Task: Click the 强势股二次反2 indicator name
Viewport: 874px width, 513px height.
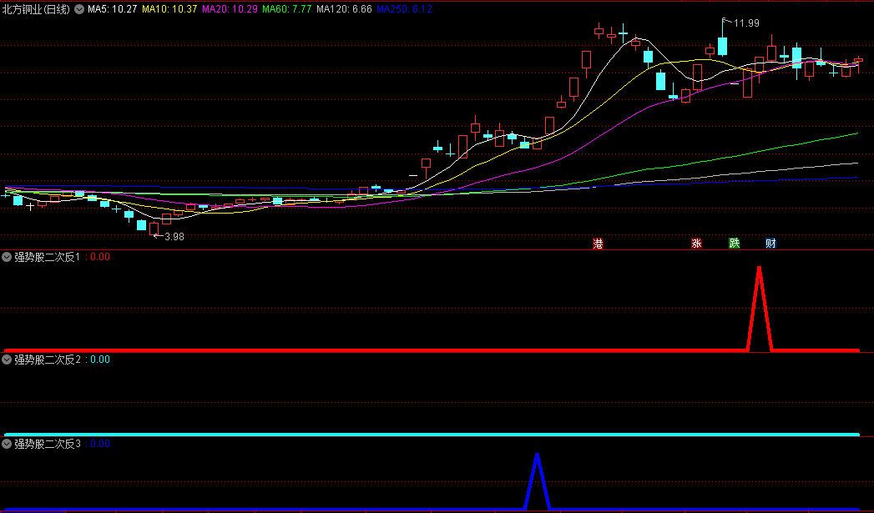Action: (x=48, y=360)
